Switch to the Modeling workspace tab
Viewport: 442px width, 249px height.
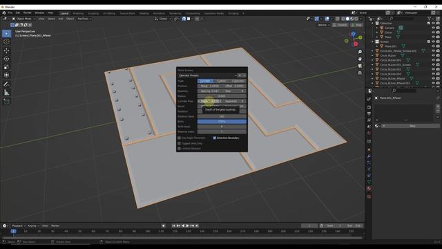(78, 13)
